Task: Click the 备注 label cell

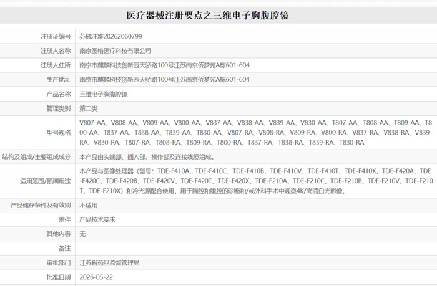Action: 64,249
